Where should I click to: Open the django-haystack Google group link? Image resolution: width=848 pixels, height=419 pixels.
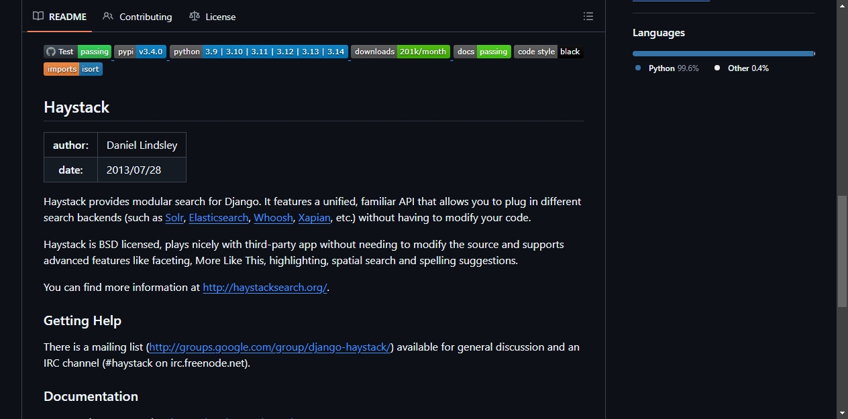(x=270, y=347)
